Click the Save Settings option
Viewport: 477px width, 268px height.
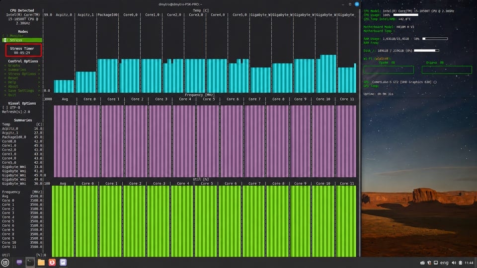[x=22, y=91]
